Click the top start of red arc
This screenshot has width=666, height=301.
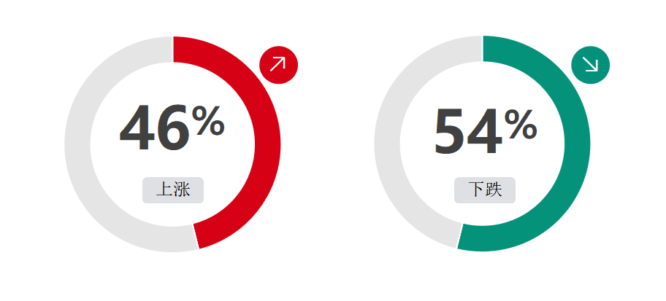(x=178, y=49)
